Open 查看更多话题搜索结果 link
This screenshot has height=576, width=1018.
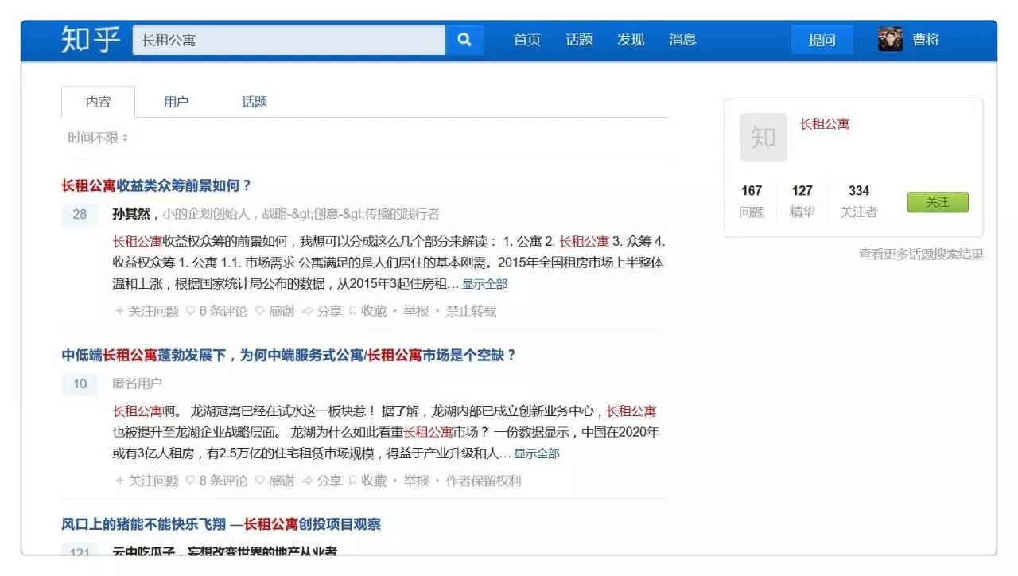(x=921, y=255)
